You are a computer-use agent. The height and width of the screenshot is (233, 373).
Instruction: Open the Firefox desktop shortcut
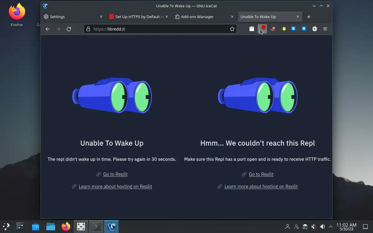17,15
